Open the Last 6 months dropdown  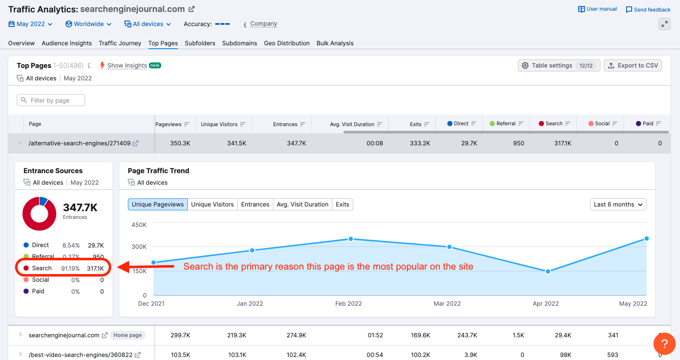618,204
